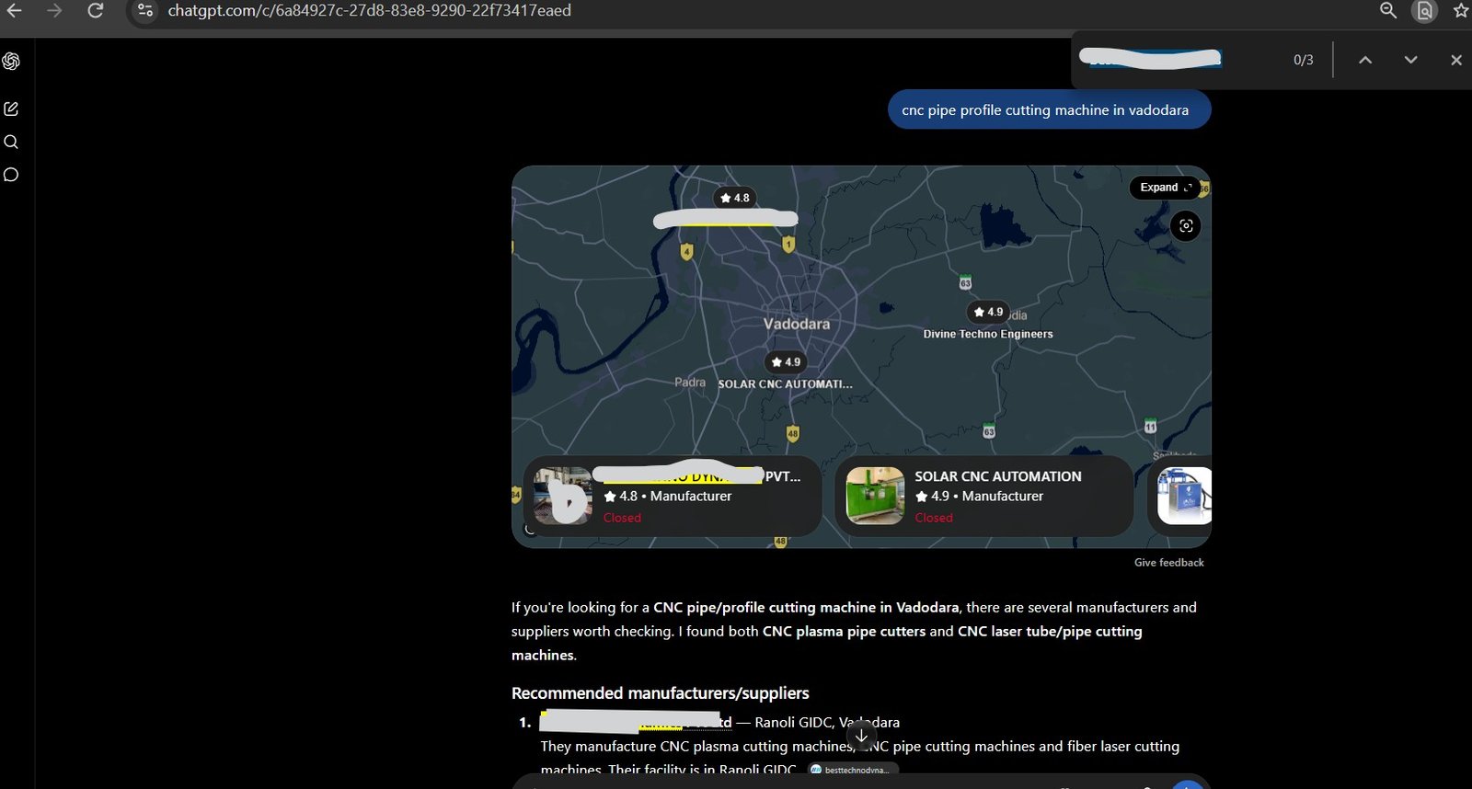Viewport: 1472px width, 789px height.
Task: Go back to the previous browser page
Action: coord(15,11)
